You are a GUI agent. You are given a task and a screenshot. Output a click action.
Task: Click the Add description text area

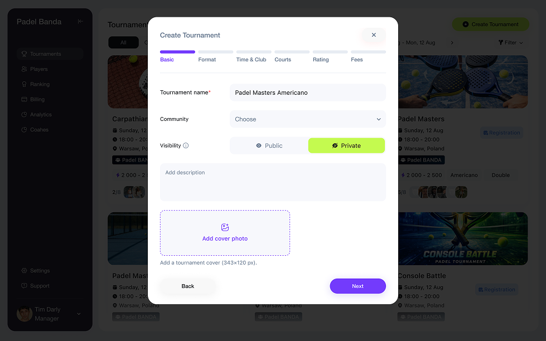pyautogui.click(x=273, y=182)
